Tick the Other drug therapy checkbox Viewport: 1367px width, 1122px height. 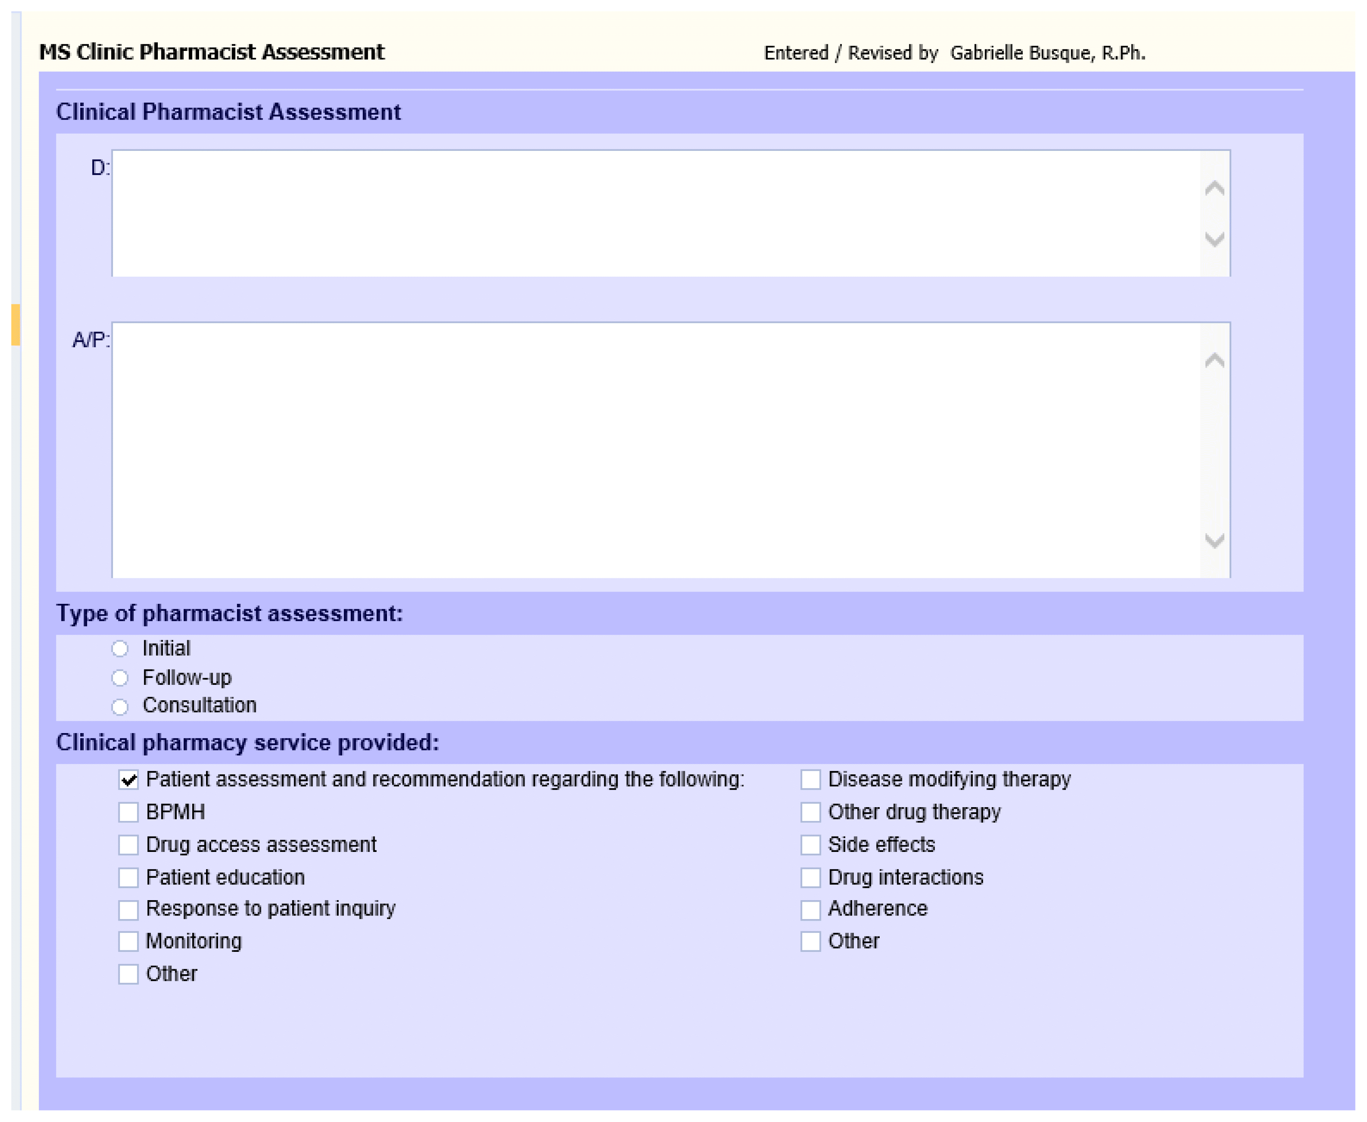point(811,812)
